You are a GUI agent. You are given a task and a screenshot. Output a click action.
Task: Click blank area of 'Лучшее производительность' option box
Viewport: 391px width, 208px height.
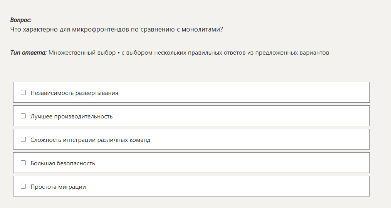(x=250, y=116)
